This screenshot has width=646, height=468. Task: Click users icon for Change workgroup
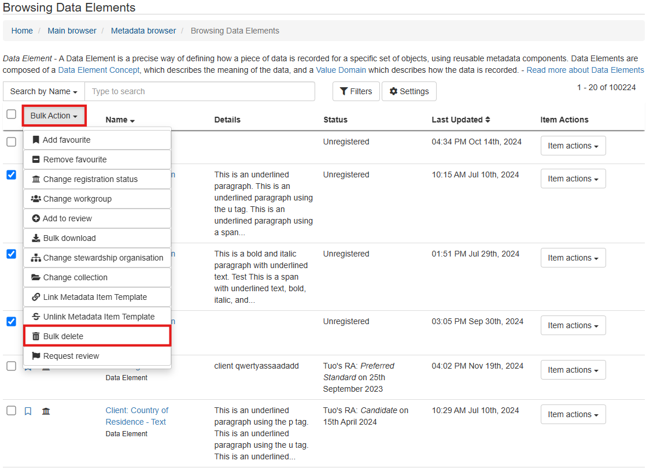click(36, 199)
